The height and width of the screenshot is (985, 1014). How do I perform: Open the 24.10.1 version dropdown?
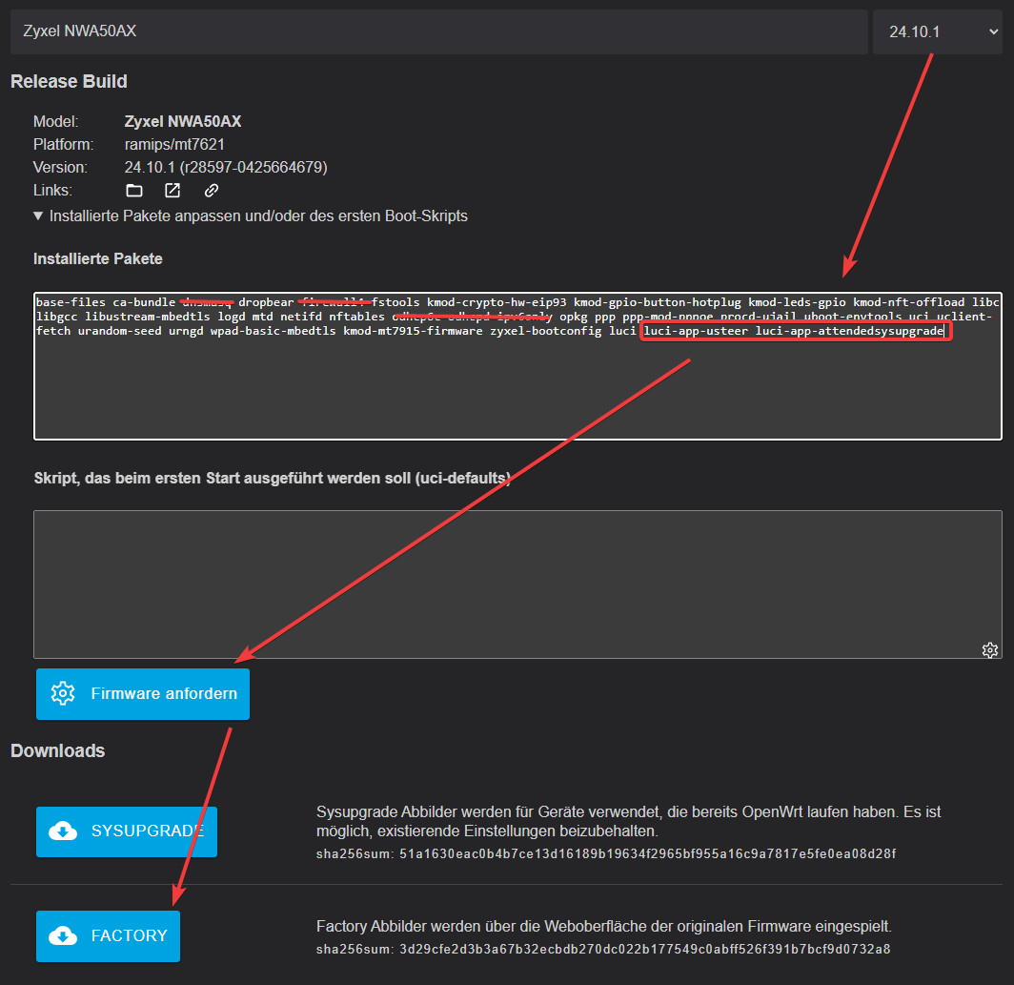pos(937,31)
